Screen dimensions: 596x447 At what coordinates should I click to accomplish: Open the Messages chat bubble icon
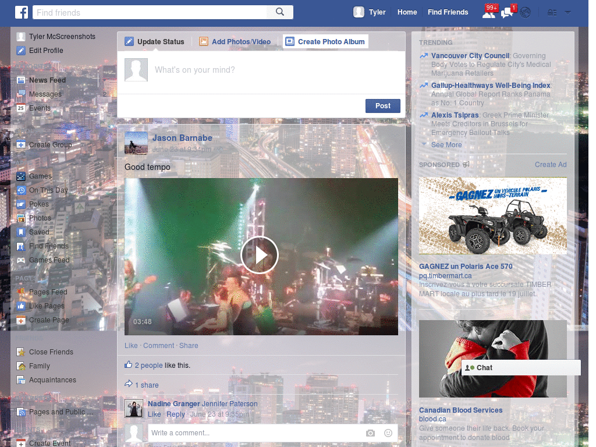(x=506, y=12)
